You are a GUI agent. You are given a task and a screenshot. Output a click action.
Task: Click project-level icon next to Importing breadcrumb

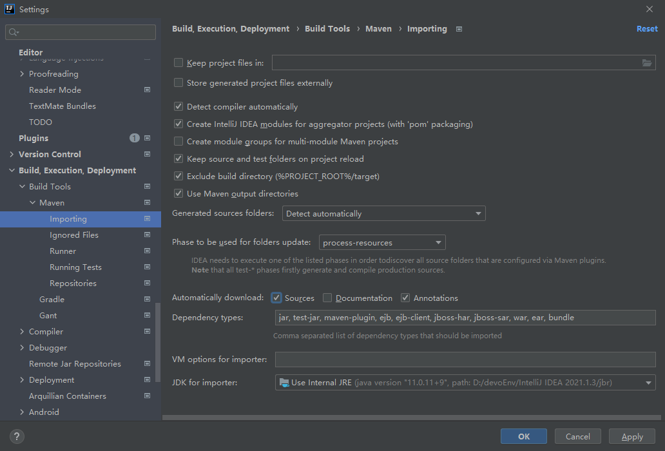click(x=459, y=29)
